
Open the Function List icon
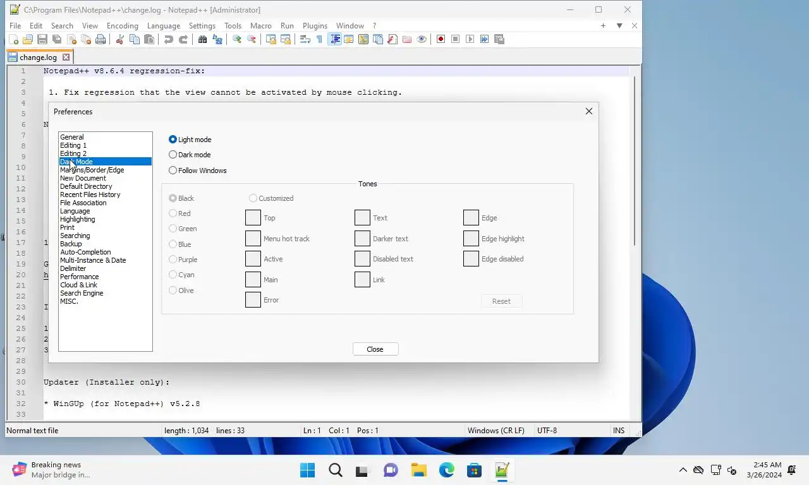click(392, 39)
